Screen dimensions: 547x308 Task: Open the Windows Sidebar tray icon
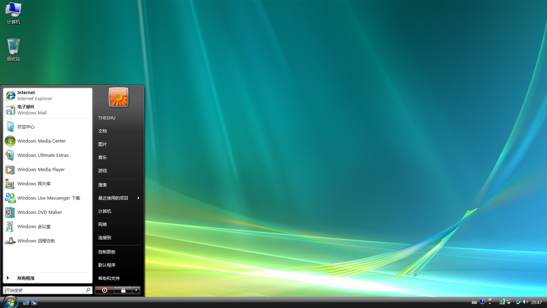coord(502,302)
